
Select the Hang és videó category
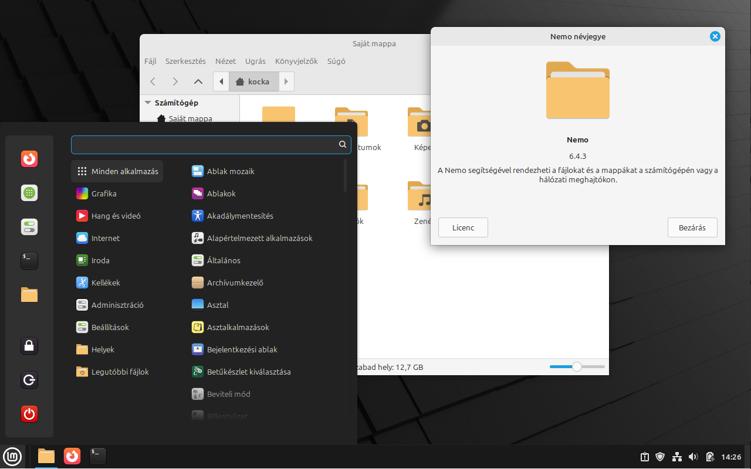[x=117, y=216]
